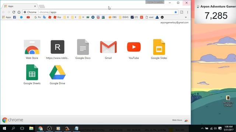Show hidden system tray icons
The height and width of the screenshot is (132, 236).
(202, 128)
